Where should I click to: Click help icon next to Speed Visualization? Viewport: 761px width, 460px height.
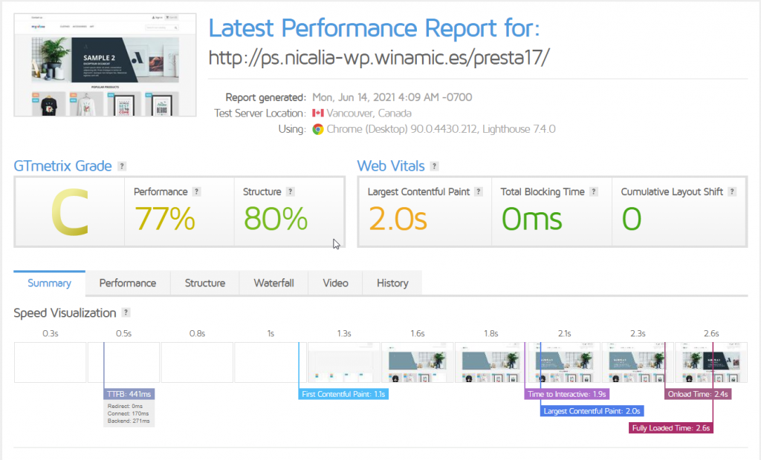(x=126, y=313)
